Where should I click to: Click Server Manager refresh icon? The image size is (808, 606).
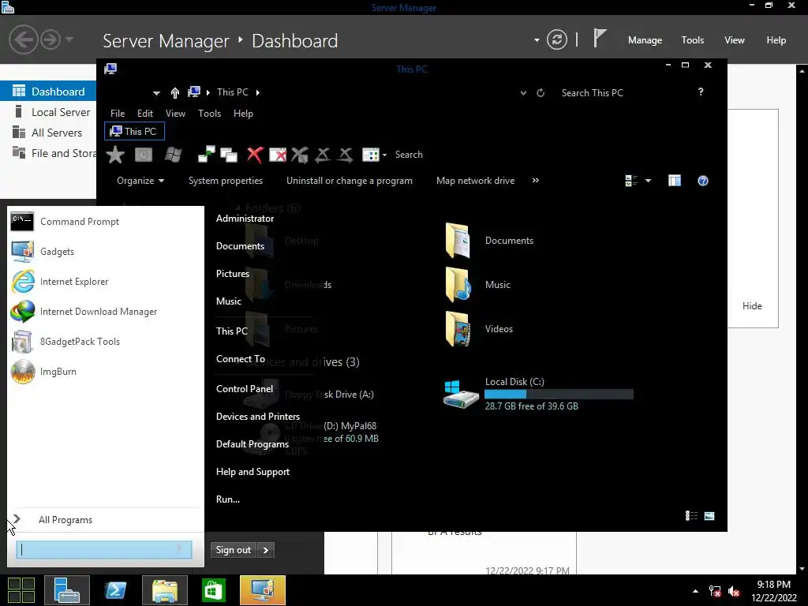[556, 39]
